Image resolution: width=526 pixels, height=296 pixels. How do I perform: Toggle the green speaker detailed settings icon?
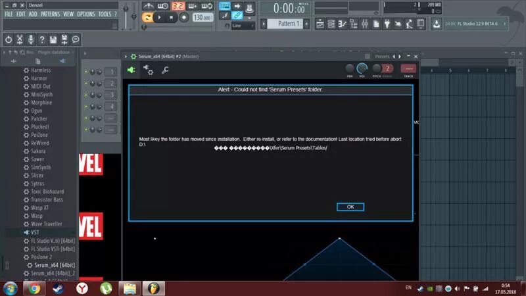click(131, 70)
